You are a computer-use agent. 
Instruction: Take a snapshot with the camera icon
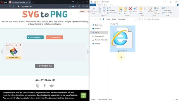point(70,6)
